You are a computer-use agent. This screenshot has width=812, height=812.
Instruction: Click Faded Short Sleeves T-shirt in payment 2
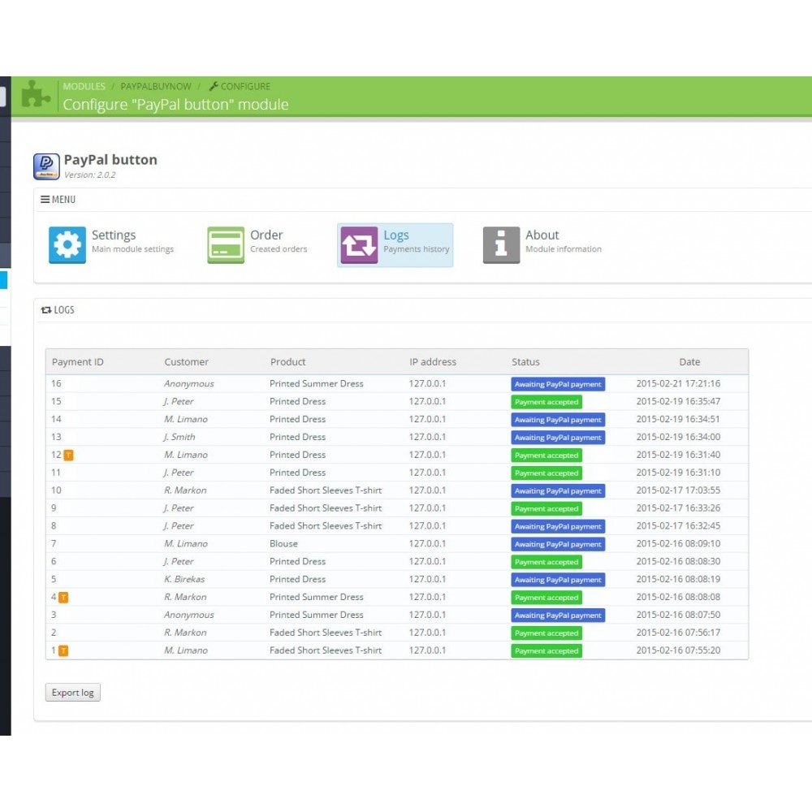point(326,633)
